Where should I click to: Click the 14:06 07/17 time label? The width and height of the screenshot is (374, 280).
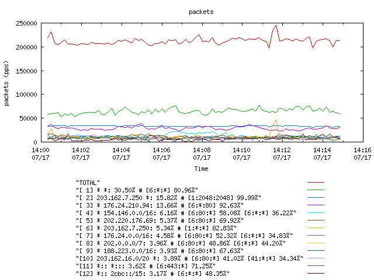pos(161,154)
